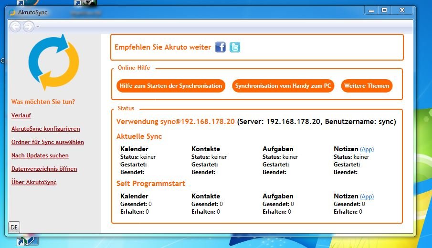Click the Twitter share icon
The width and height of the screenshot is (432, 248).
pyautogui.click(x=235, y=47)
